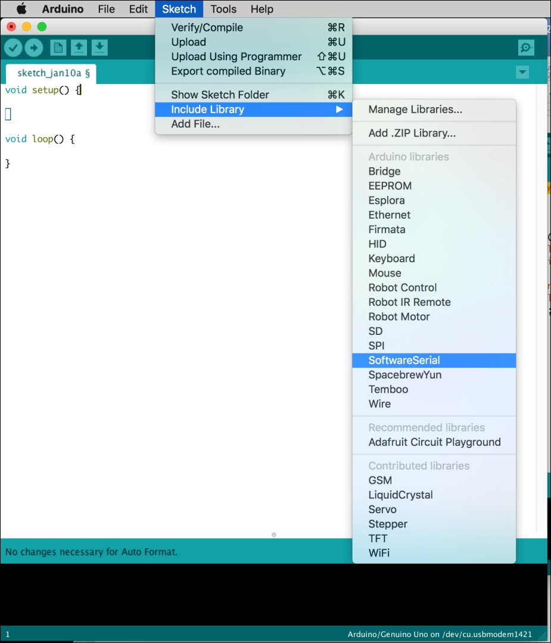Include the Ethernet library
The width and height of the screenshot is (551, 643).
click(x=434, y=215)
